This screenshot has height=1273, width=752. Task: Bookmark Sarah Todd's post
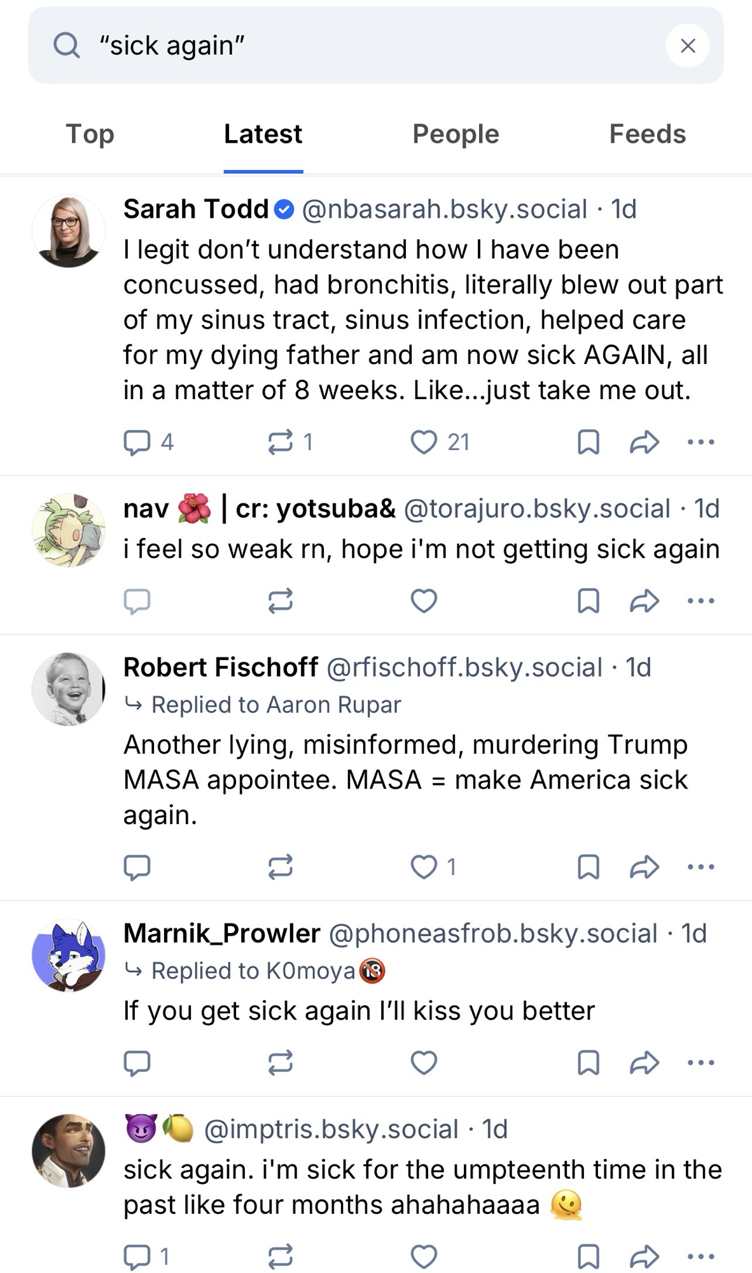click(588, 442)
